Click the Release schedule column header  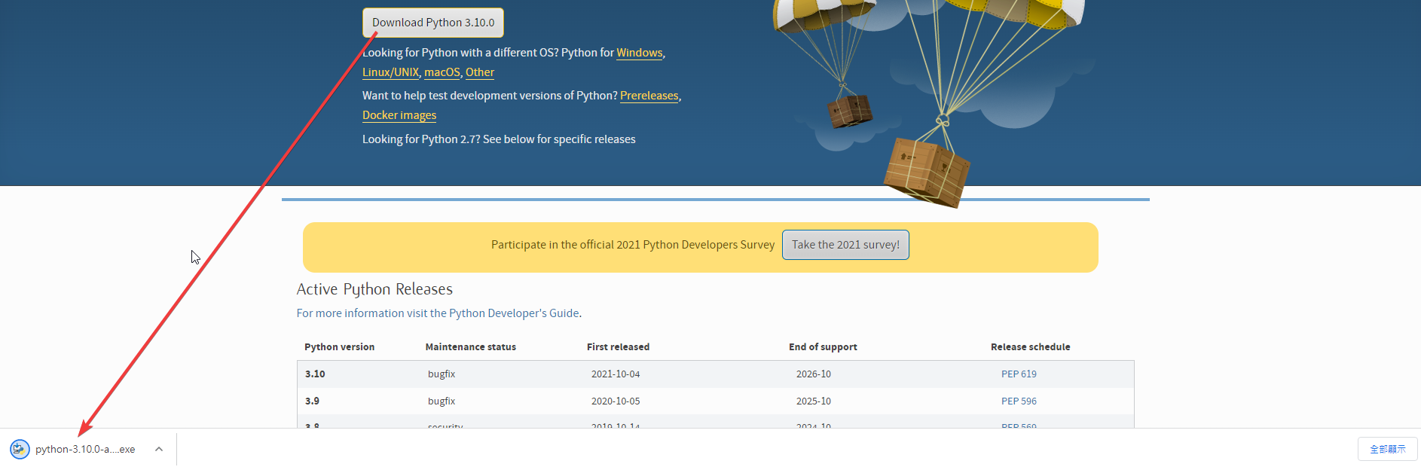pyautogui.click(x=1030, y=347)
